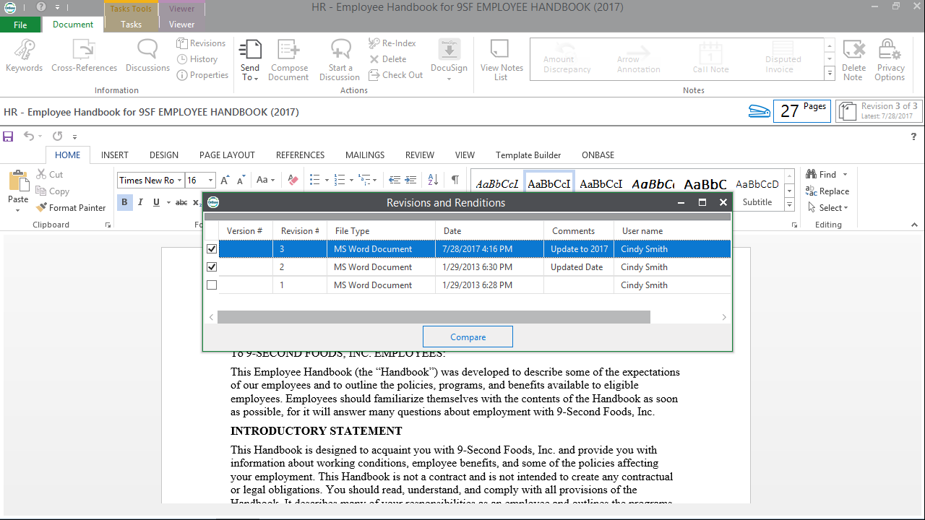Image resolution: width=925 pixels, height=520 pixels.
Task: Start a Discussion
Action: tap(340, 60)
